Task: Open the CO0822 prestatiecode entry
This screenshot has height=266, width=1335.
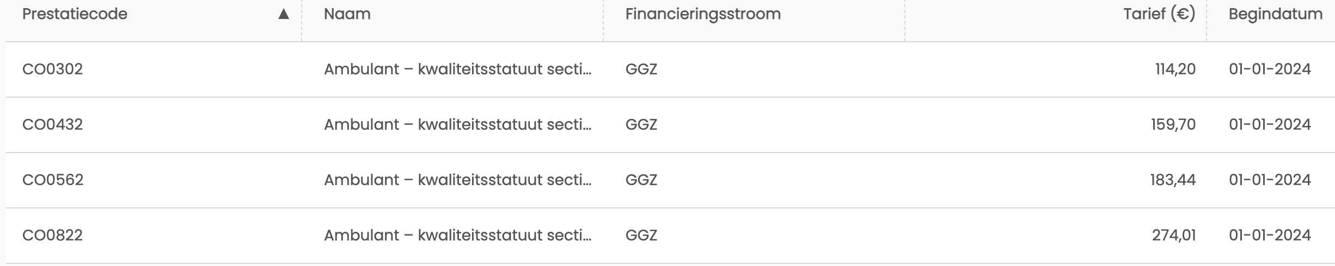Action: pyautogui.click(x=53, y=236)
